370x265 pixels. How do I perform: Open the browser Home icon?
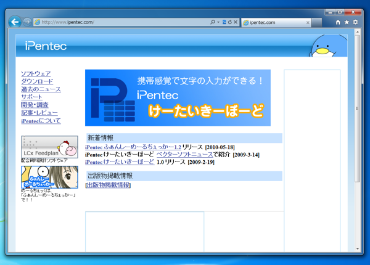click(338, 22)
